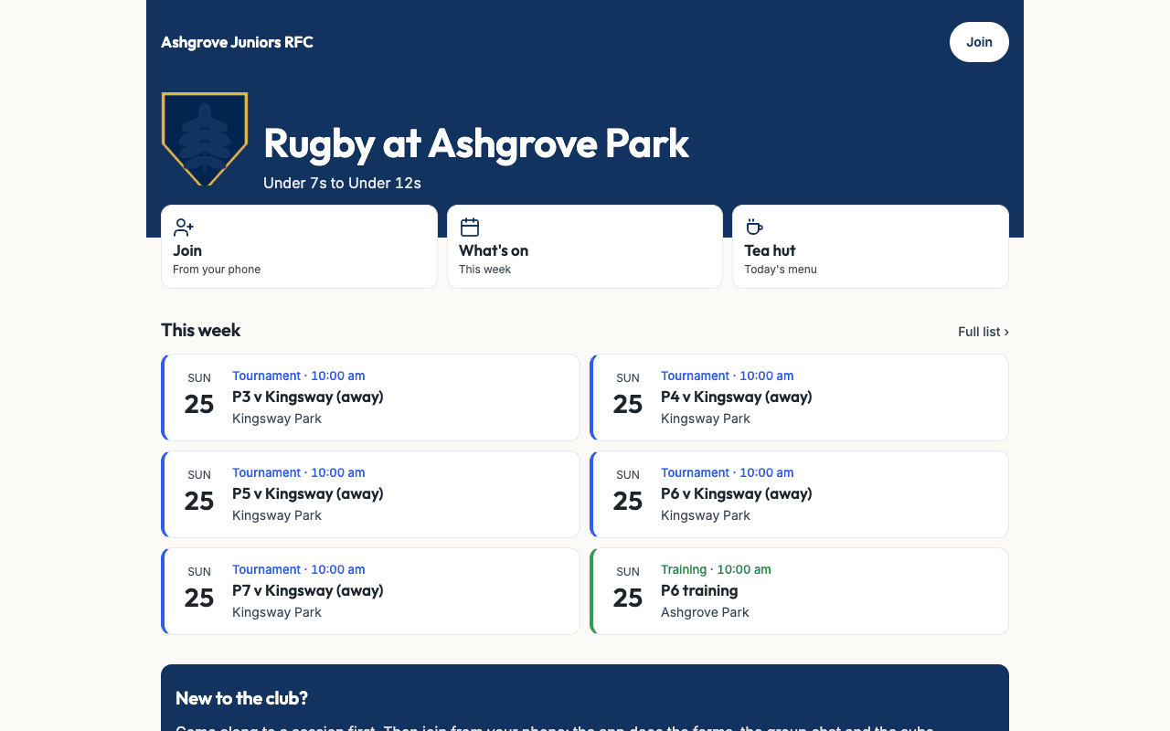Viewport: 1170px width, 731px height.
Task: Click 'Training · 10:00 am' label on P6 training
Action: [x=716, y=569]
